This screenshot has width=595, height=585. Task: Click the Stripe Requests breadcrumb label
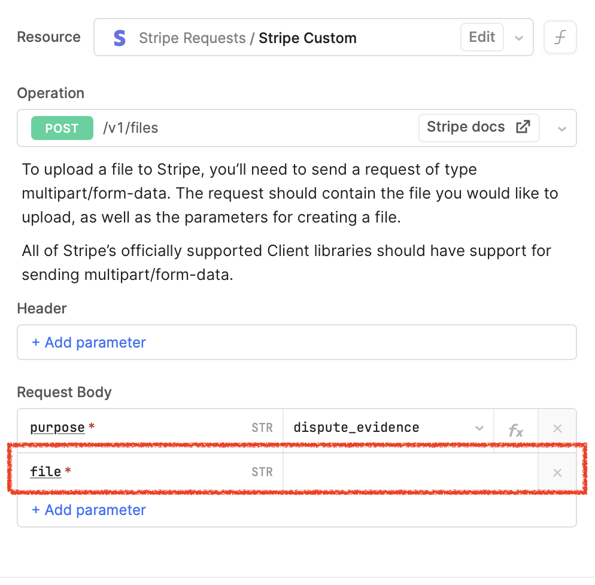click(191, 38)
